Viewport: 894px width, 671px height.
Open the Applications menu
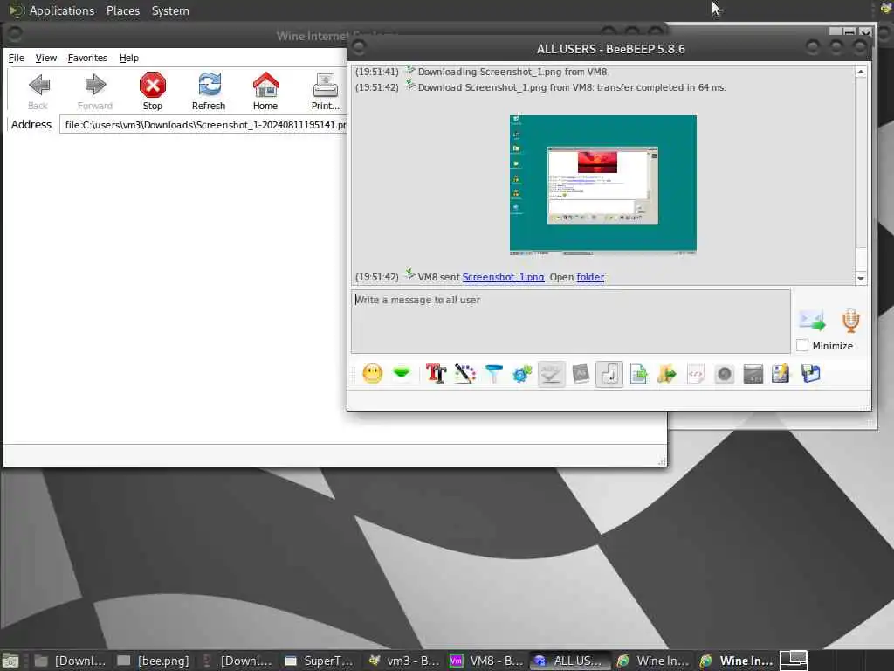click(x=62, y=10)
